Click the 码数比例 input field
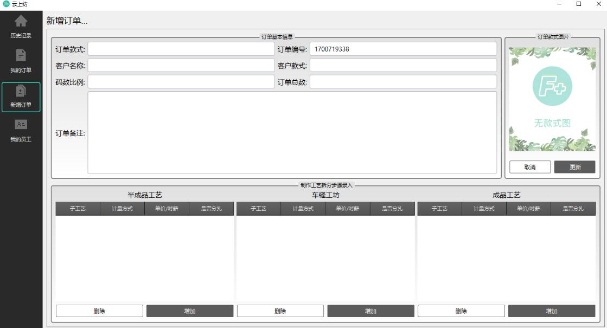The width and height of the screenshot is (607, 328). point(181,82)
